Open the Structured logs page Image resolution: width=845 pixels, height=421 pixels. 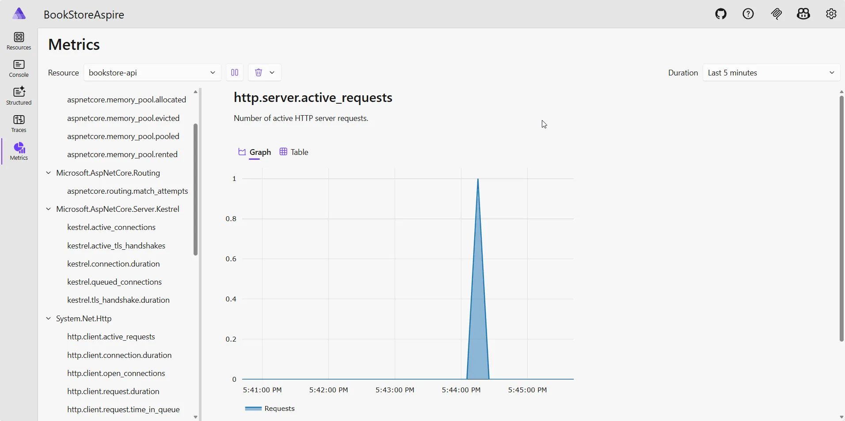coord(19,96)
